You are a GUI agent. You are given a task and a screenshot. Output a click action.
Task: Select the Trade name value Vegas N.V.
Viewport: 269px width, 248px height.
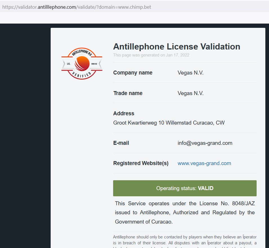pos(190,93)
